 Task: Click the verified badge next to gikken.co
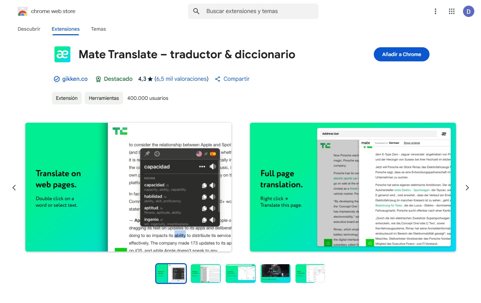pyautogui.click(x=56, y=79)
